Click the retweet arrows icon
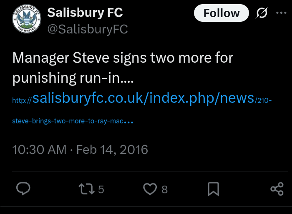292x214 pixels. pos(86,189)
